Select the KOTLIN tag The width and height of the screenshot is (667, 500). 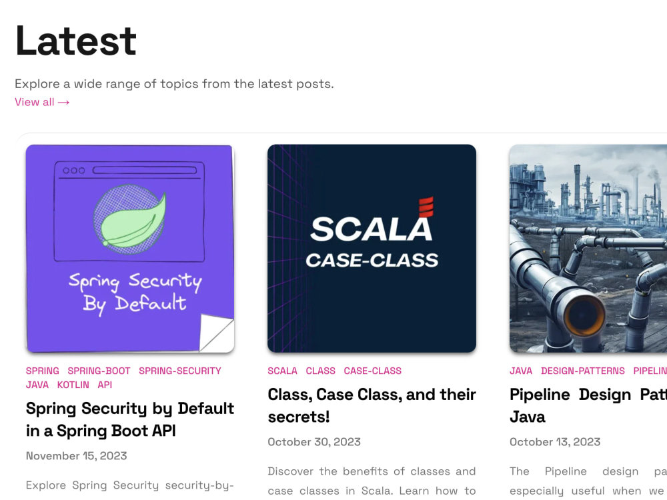tap(73, 385)
